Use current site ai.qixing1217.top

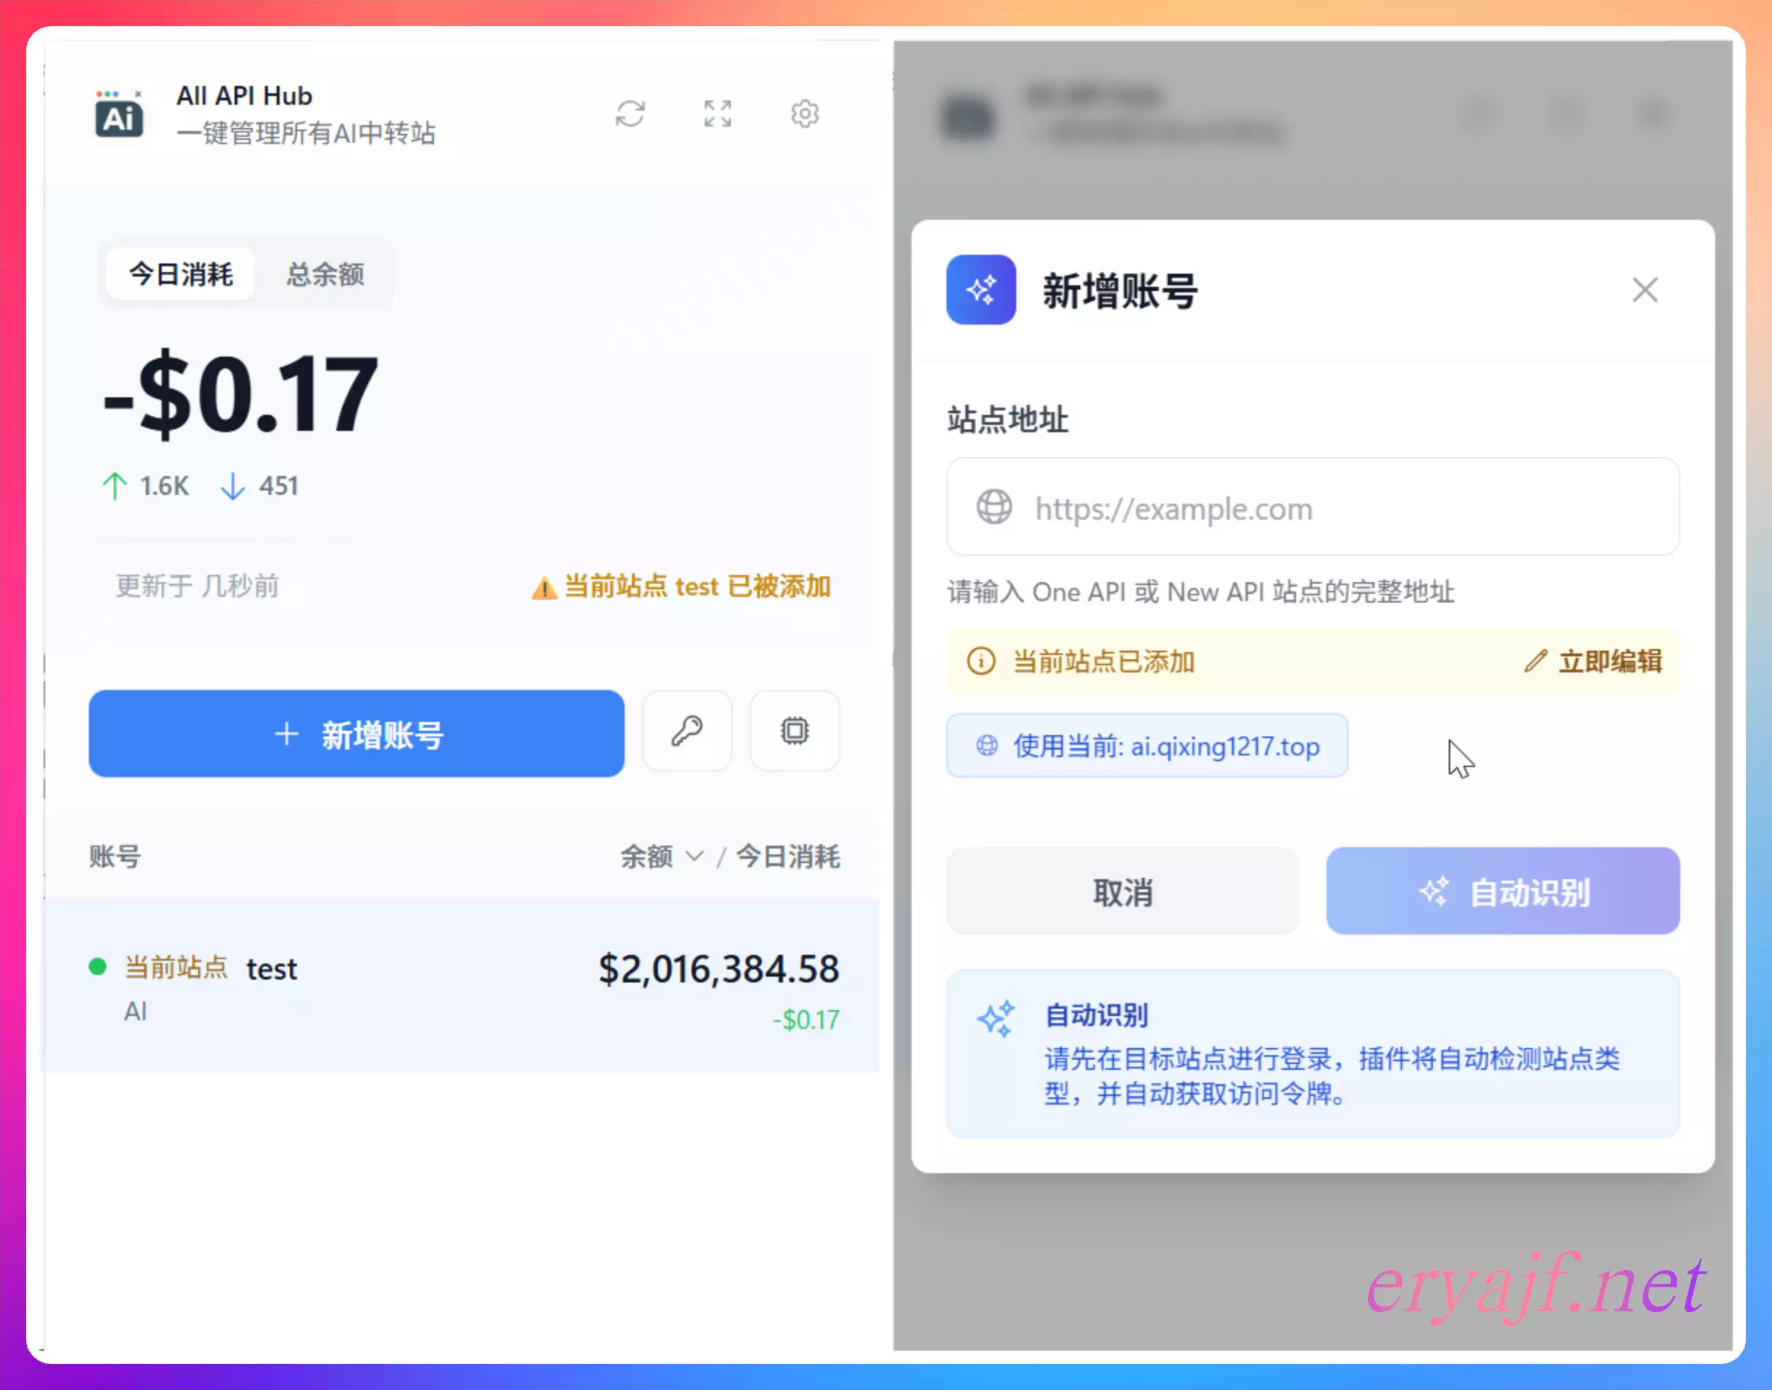pyautogui.click(x=1146, y=745)
